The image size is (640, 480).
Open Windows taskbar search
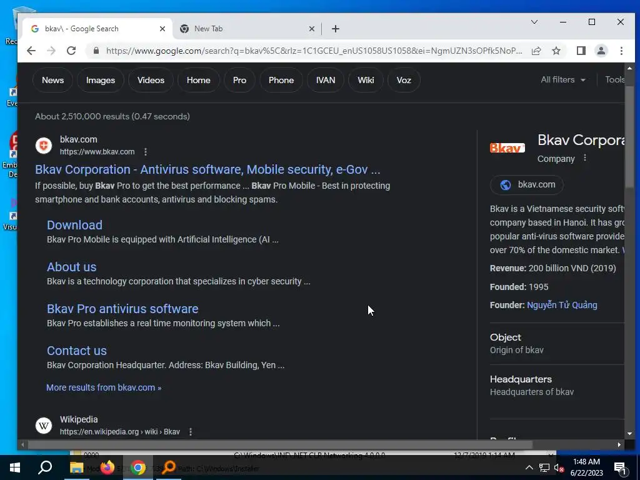[45, 467]
